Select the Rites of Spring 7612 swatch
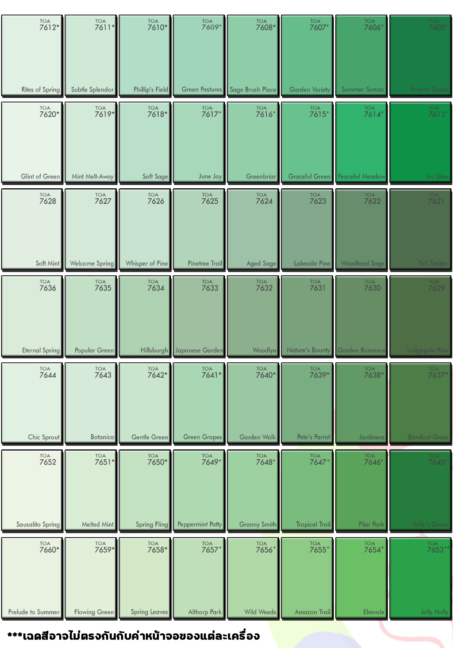The width and height of the screenshot is (453, 648). (32, 56)
